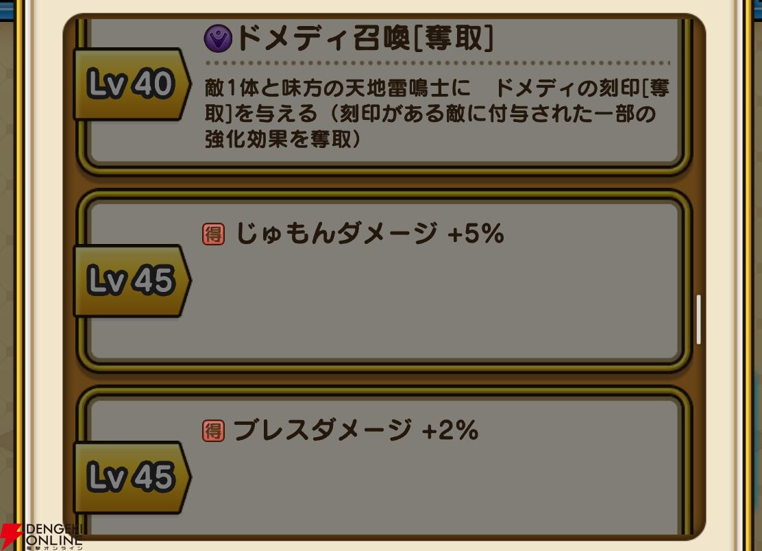Click the DENGEKI ONLINE text in the watermark
The image size is (762, 551).
(x=54, y=535)
